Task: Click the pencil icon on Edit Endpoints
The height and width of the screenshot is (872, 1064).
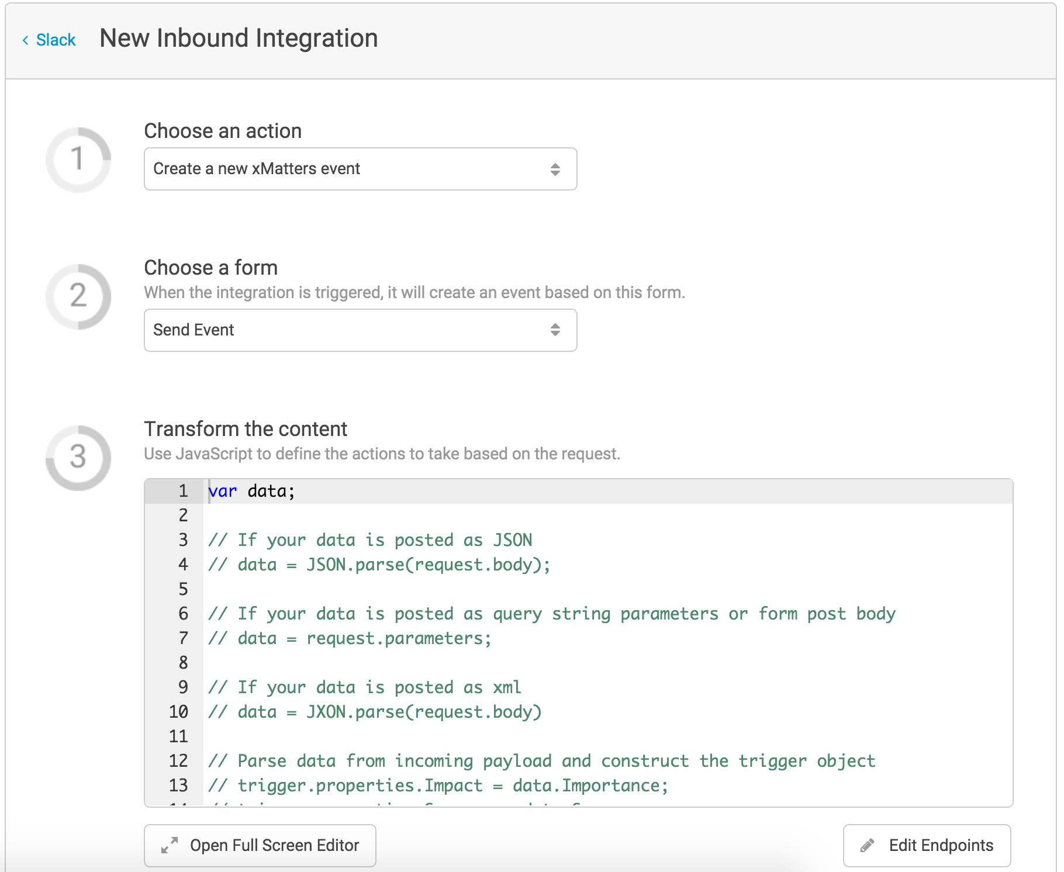Action: 868,845
